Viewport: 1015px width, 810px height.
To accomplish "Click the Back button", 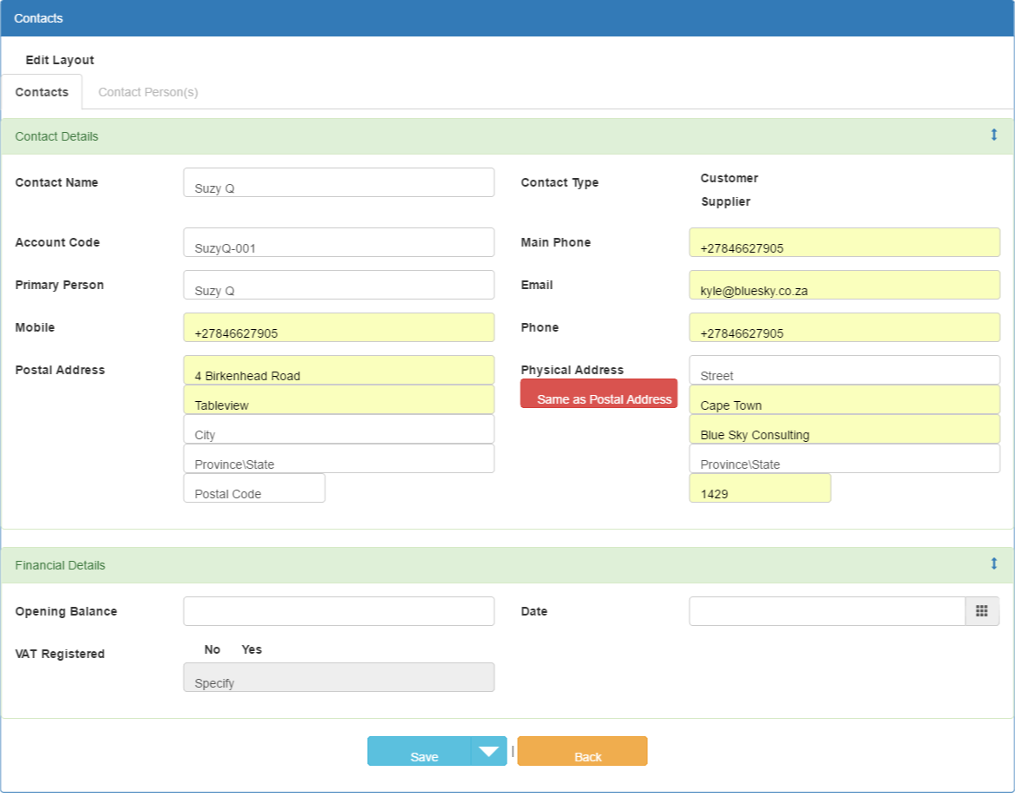I will 582,751.
